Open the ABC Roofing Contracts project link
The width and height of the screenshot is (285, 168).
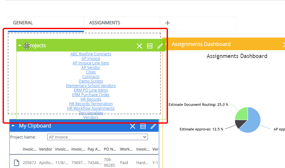pyautogui.click(x=91, y=54)
